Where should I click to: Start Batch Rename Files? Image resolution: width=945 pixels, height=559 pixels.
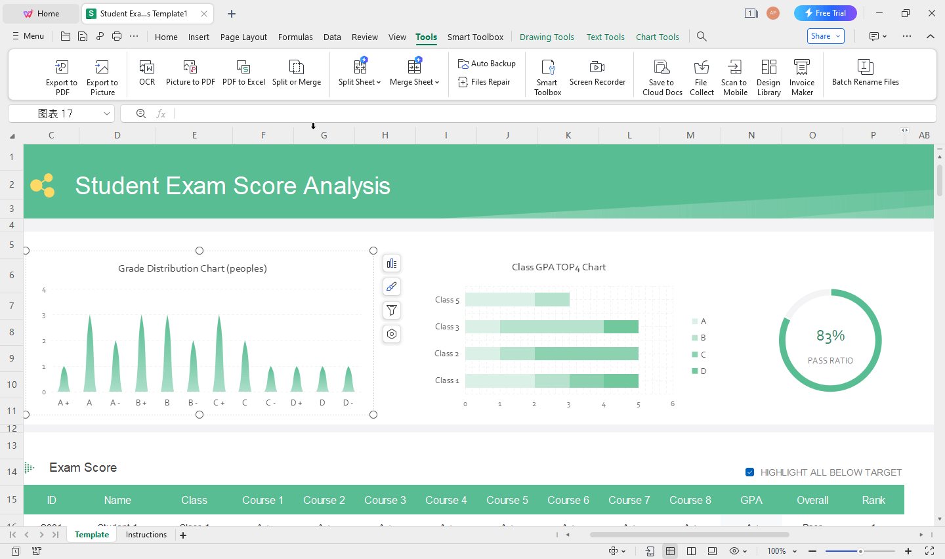tap(866, 74)
